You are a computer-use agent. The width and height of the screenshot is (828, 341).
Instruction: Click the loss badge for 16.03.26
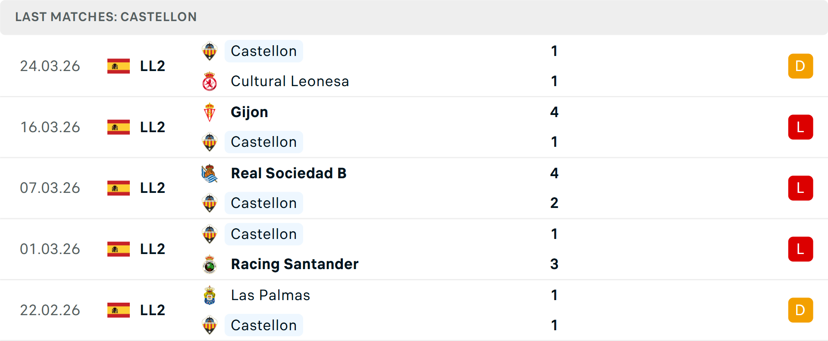[x=800, y=127]
